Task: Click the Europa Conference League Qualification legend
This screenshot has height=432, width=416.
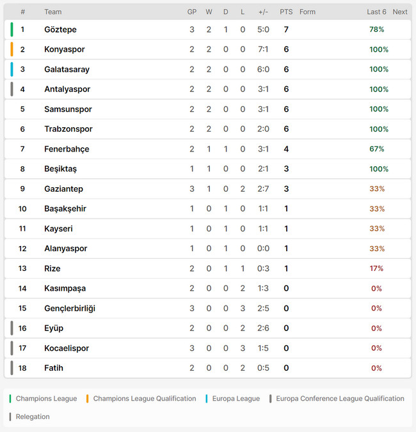Action: pyautogui.click(x=337, y=399)
